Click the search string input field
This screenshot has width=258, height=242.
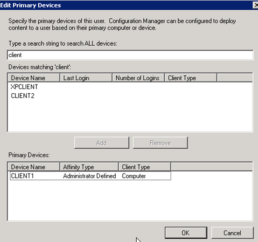tap(130, 55)
